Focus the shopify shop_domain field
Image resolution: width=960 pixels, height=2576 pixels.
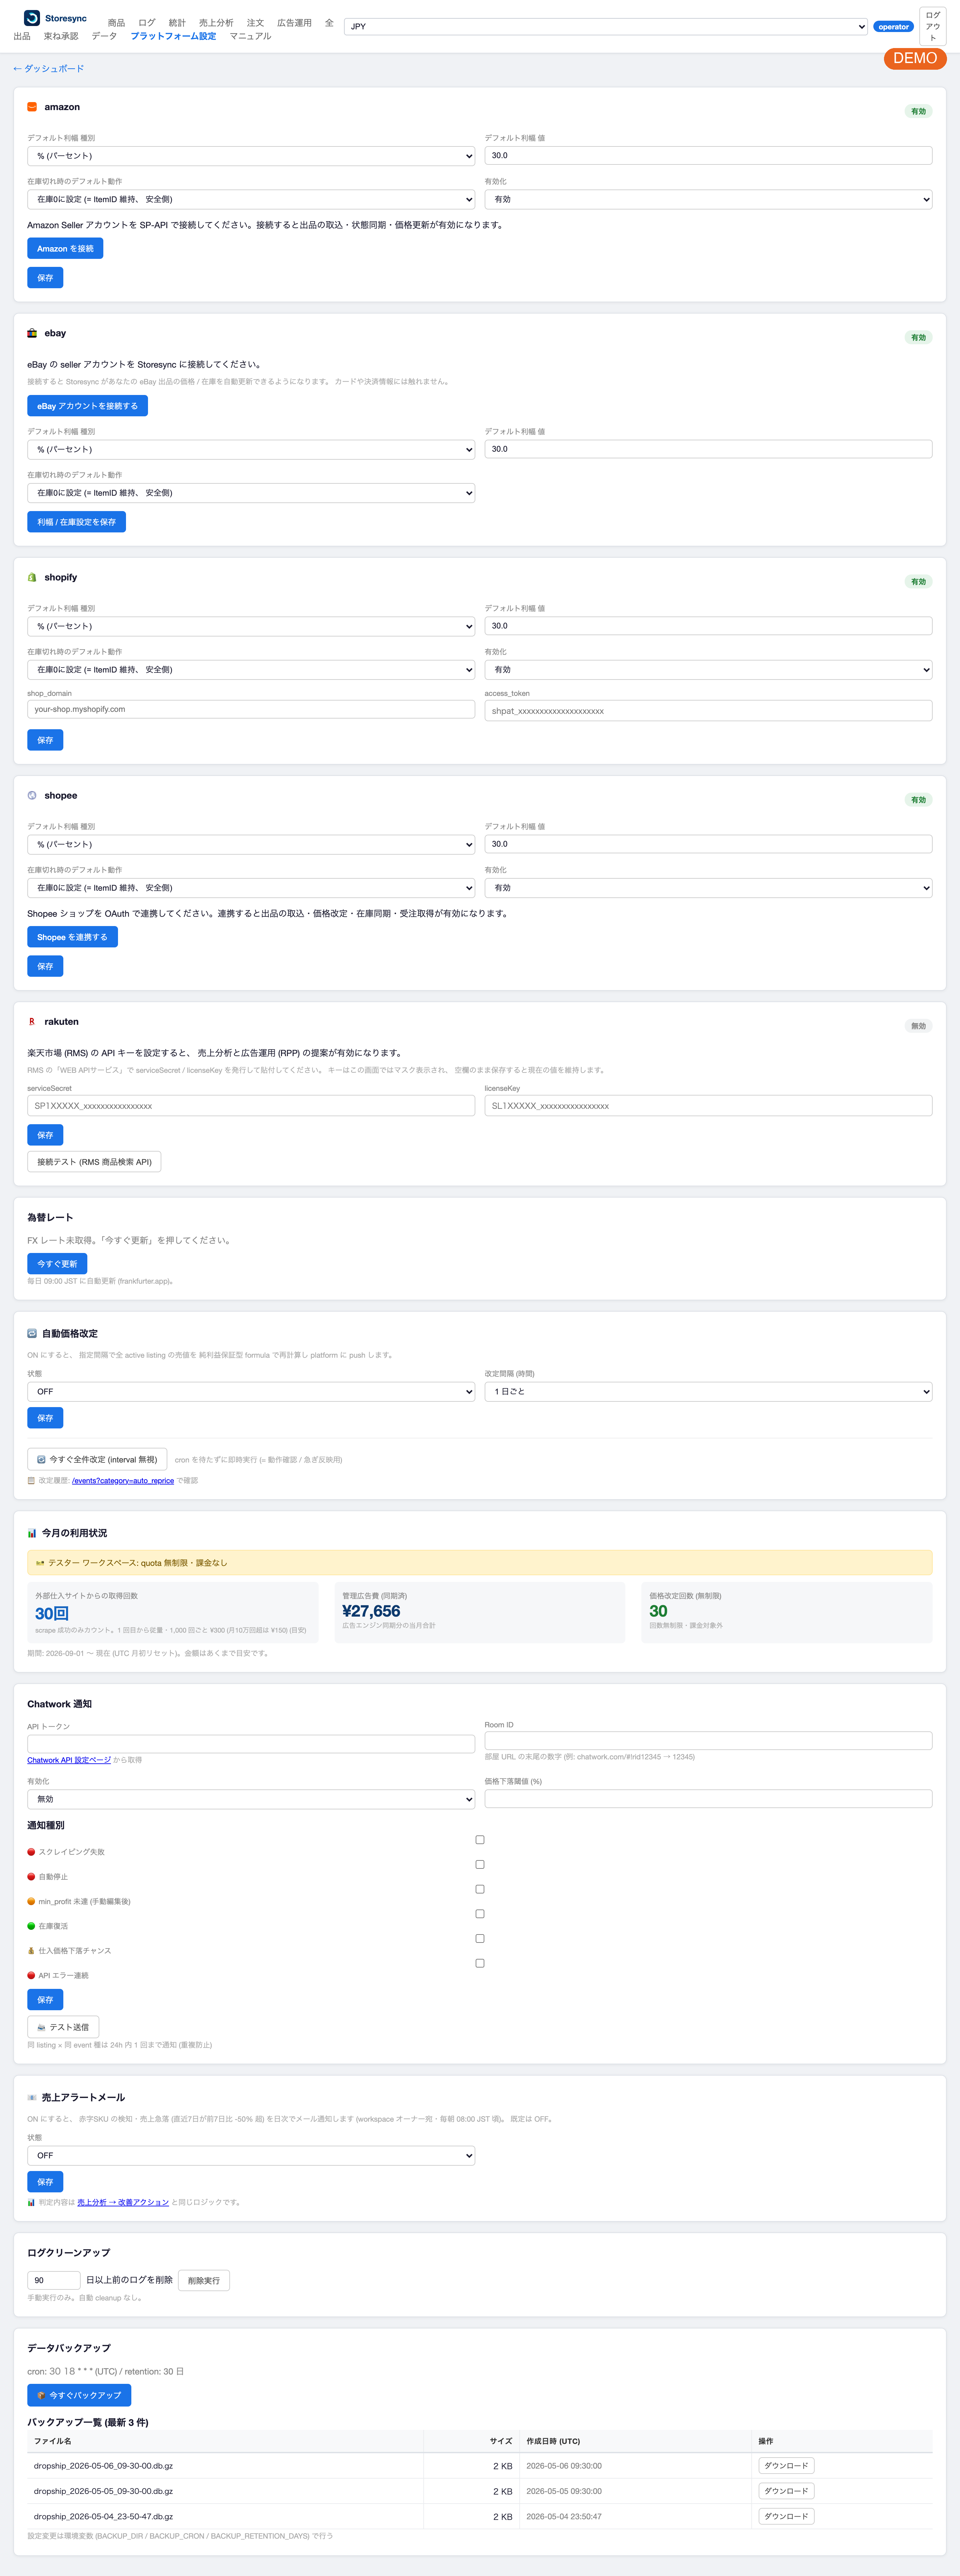click(251, 709)
